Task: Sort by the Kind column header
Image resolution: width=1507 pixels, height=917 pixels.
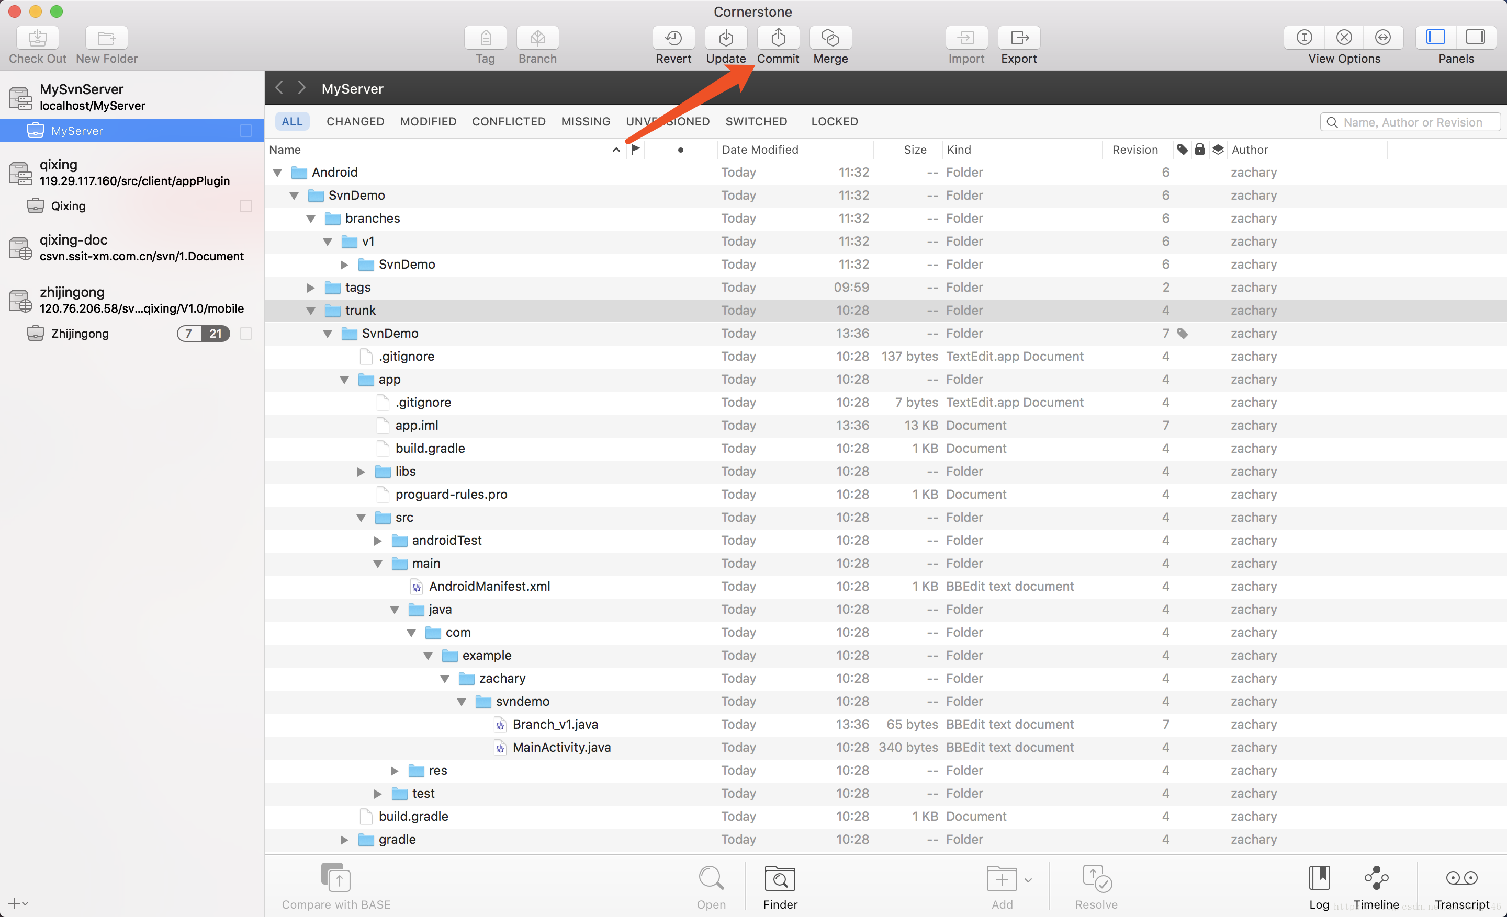Action: pyautogui.click(x=1022, y=150)
